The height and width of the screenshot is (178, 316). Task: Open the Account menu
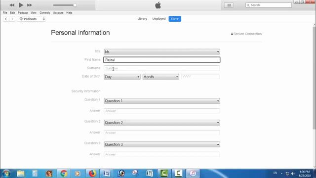point(58,13)
